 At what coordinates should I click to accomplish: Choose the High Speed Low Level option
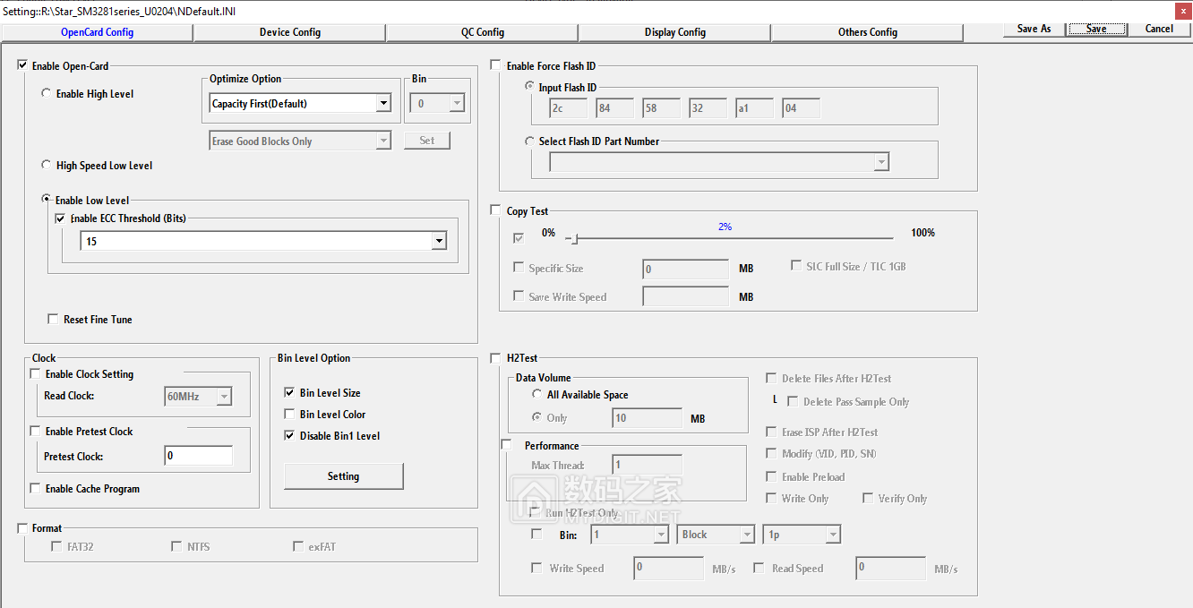click(x=47, y=166)
